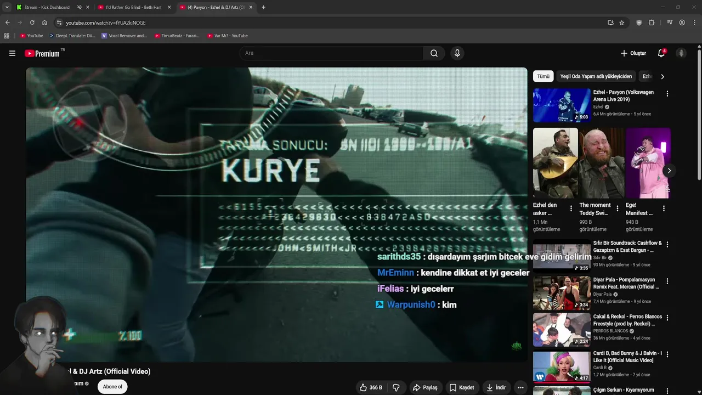Show next Shorts with shelf arrow
The height and width of the screenshot is (395, 702).
coord(669,171)
